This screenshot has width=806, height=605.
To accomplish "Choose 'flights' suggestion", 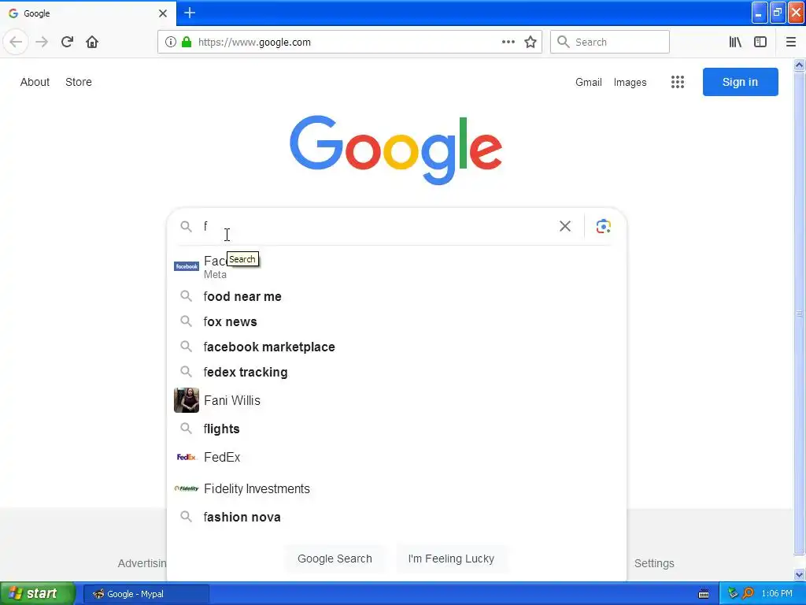I will pyautogui.click(x=397, y=429).
